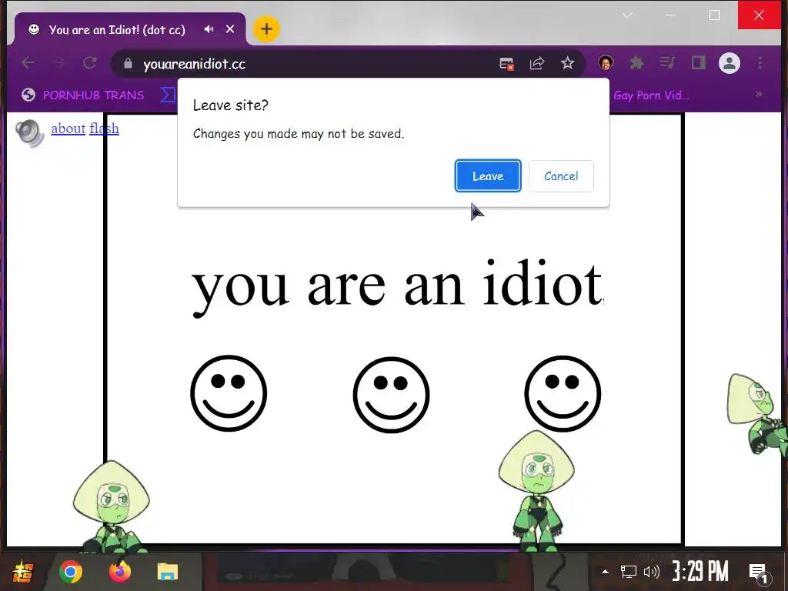Image resolution: width=788 pixels, height=591 pixels.
Task: Open the Chrome three-dot menu
Action: (760, 63)
